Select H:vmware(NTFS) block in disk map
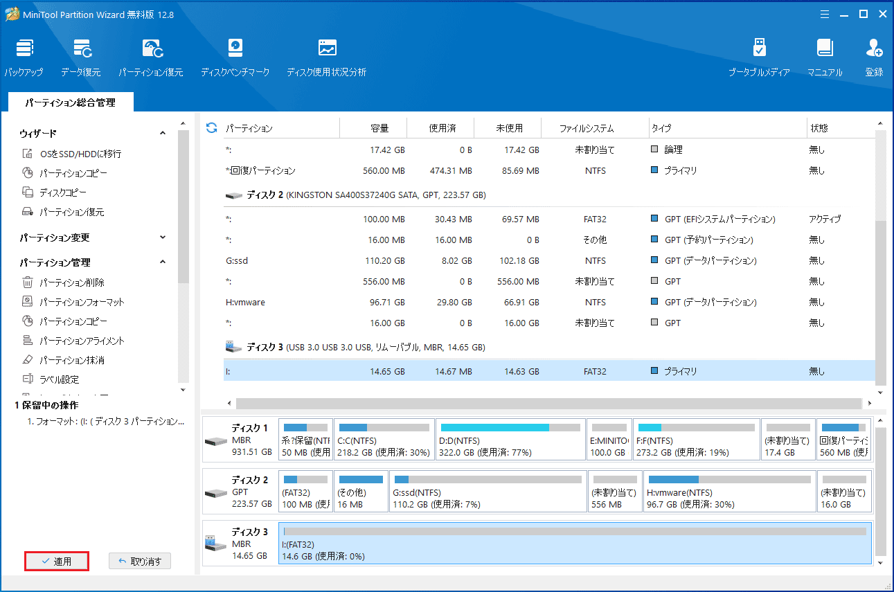Viewport: 894px width, 592px height. pyautogui.click(x=729, y=492)
